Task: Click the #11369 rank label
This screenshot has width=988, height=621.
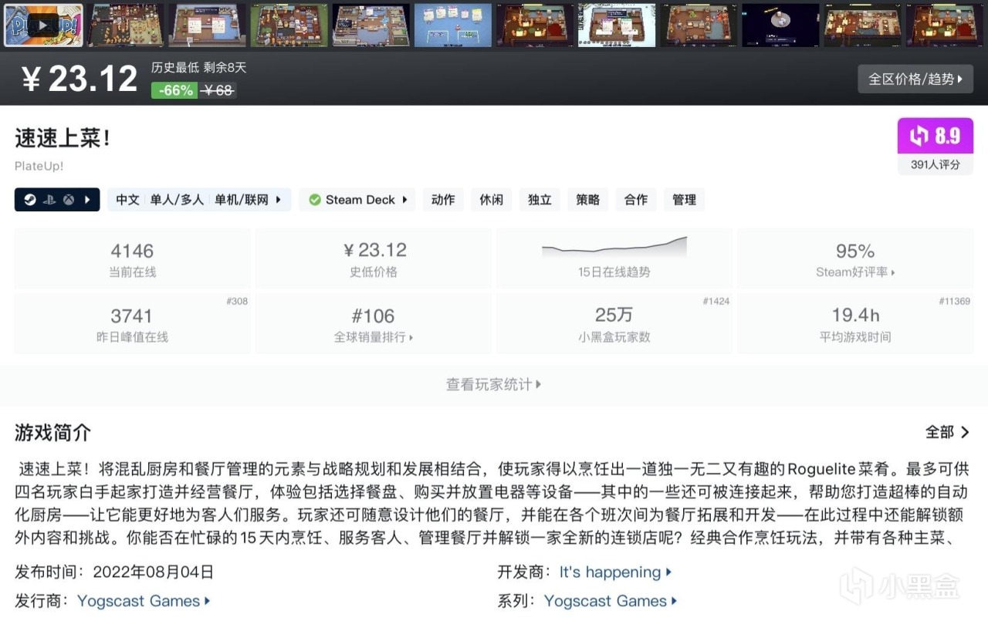Action: pos(955,301)
